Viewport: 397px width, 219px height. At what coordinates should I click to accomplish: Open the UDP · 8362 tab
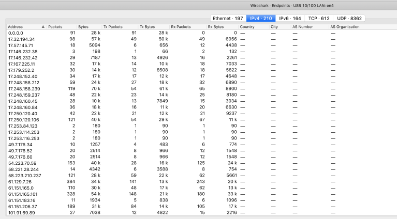tap(349, 18)
